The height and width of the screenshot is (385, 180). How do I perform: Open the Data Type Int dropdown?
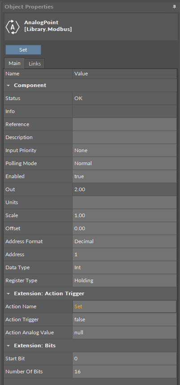coord(124,267)
